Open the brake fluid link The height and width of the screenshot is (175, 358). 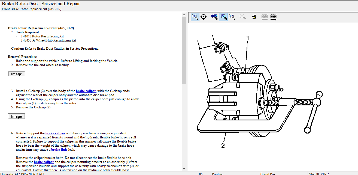(59, 150)
